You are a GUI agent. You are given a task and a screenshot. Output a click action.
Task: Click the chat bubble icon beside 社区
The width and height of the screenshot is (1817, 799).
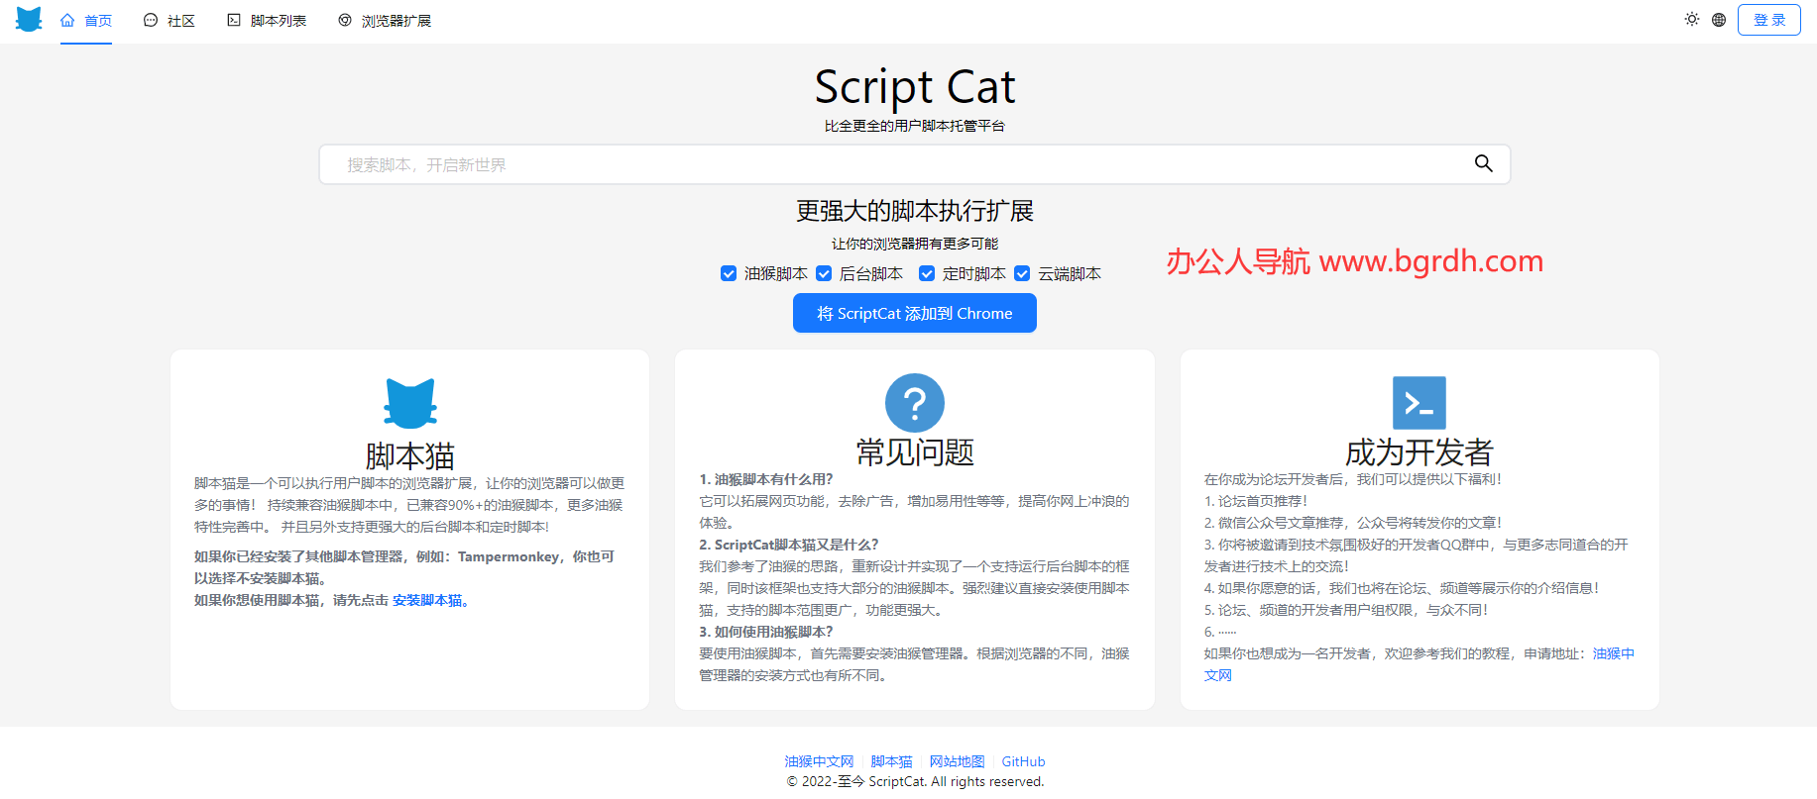151,20
